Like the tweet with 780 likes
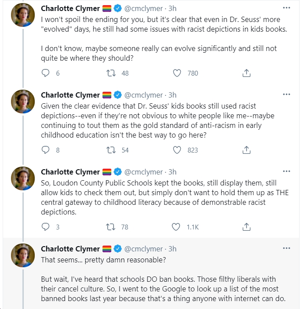Screen dimensions: 300x309 (177, 73)
